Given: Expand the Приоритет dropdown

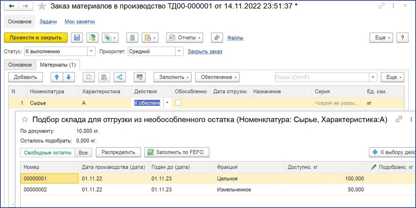Looking at the screenshot, I should click(179, 51).
